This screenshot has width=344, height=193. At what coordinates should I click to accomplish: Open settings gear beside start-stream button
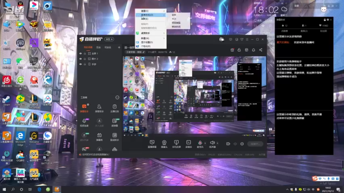(242, 144)
